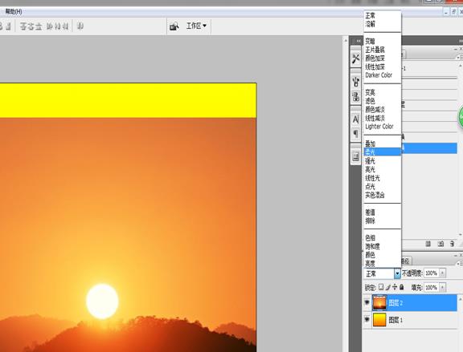Viewport: 463px width, 352px height.
Task: Click the delete trash icon in the upper panel
Action: pos(452,244)
